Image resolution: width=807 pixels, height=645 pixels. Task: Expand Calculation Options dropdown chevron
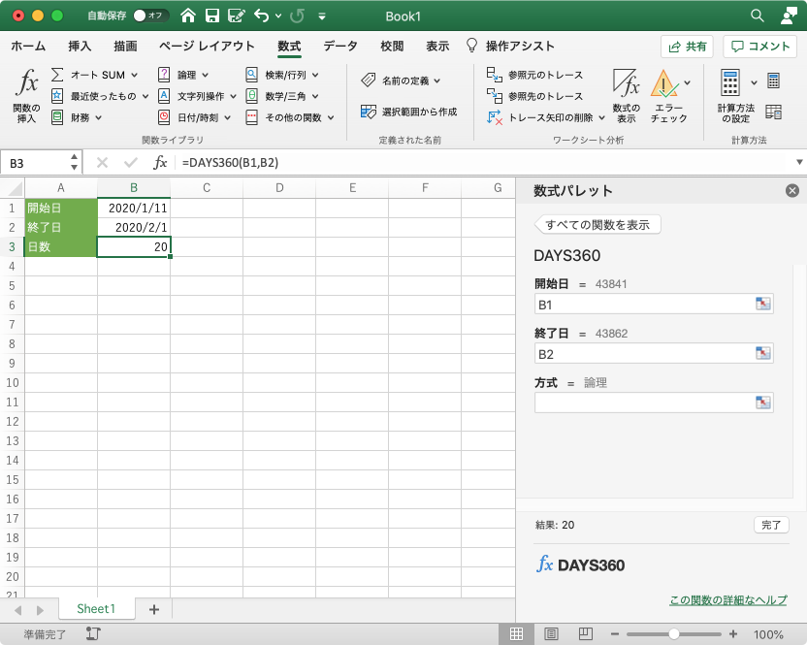coord(754,82)
